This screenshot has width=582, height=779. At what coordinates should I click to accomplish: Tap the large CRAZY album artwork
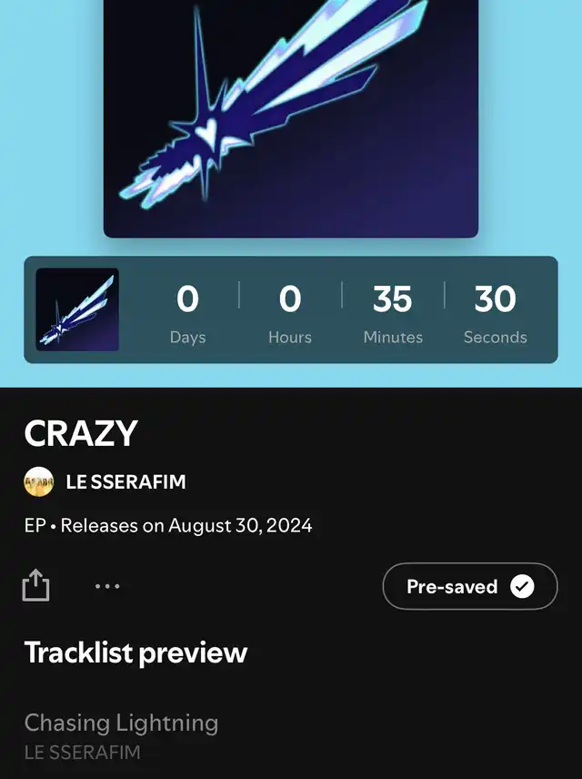(x=291, y=118)
